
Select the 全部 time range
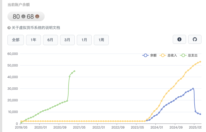pyautogui.click(x=16, y=40)
